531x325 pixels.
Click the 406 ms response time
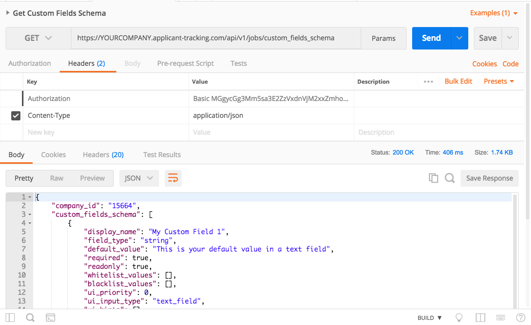(x=453, y=153)
